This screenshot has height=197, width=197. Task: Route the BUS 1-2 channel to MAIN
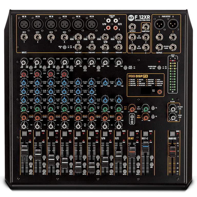point(152,164)
